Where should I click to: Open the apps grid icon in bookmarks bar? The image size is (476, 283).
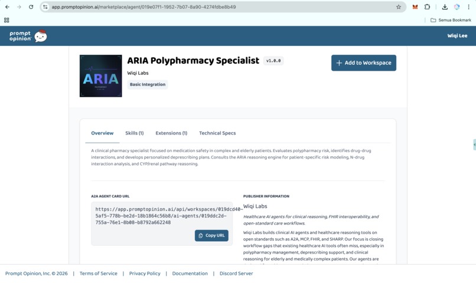6,20
